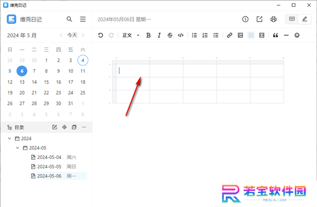
Task: Collapse the 2024 tree node
Action: click(10, 138)
